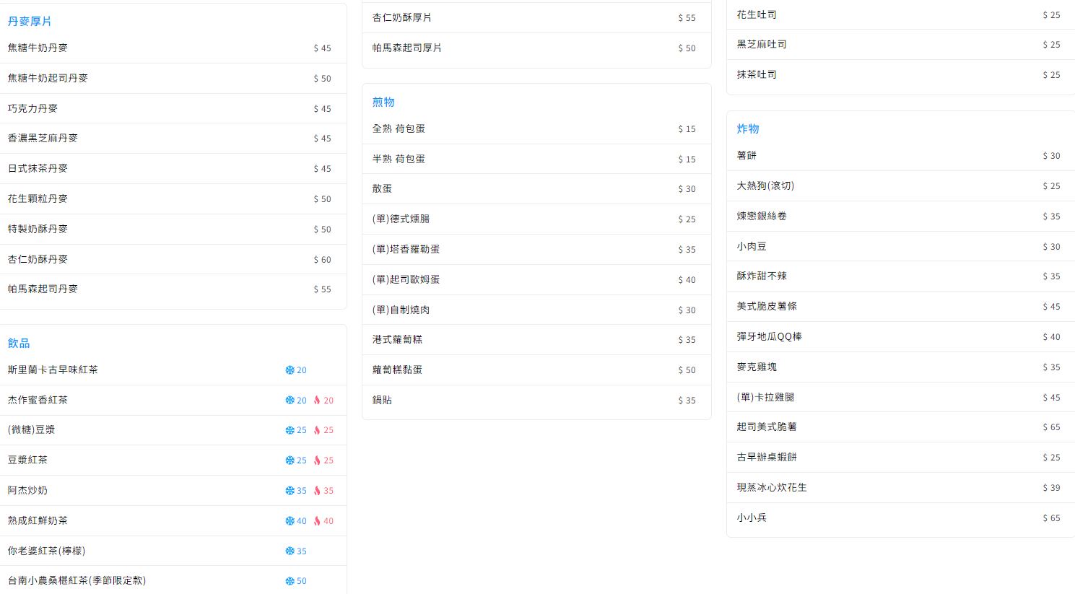
Task: Choose the 焦糖牛奶丹麥 menu item
Action: coord(173,48)
